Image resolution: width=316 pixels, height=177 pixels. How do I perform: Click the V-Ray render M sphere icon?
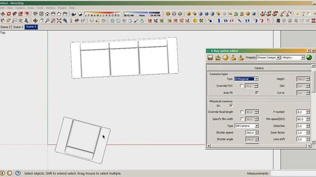pyautogui.click(x=189, y=14)
